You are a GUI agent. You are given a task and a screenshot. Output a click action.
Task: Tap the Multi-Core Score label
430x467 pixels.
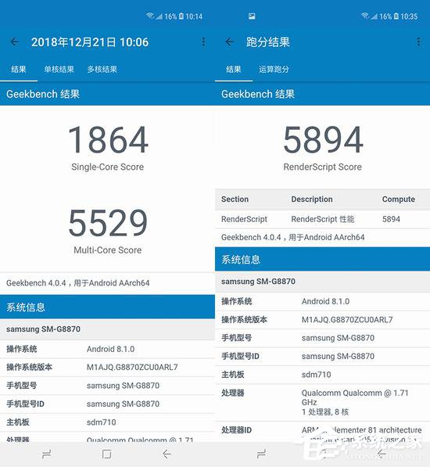tap(107, 250)
